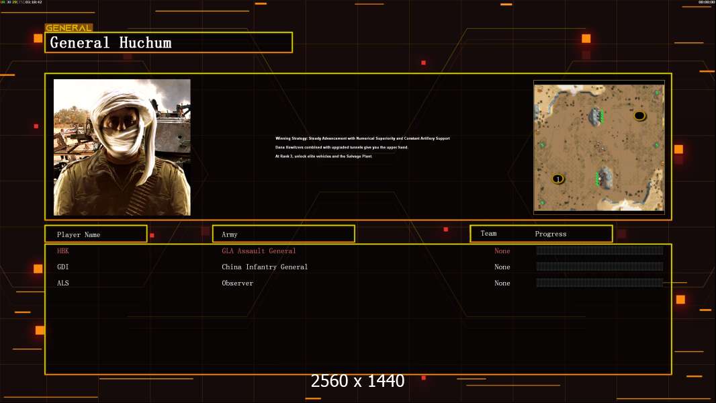Click the 'Dana Howitzers combined with upgraded tunnels' line
This screenshot has width=716, height=403.
(342, 147)
